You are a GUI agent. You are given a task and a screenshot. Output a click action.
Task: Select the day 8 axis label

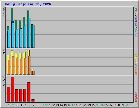coord(37,105)
